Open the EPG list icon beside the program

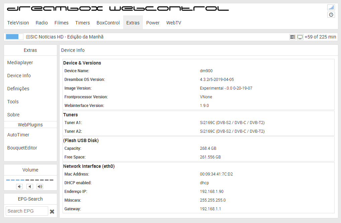coord(292,37)
